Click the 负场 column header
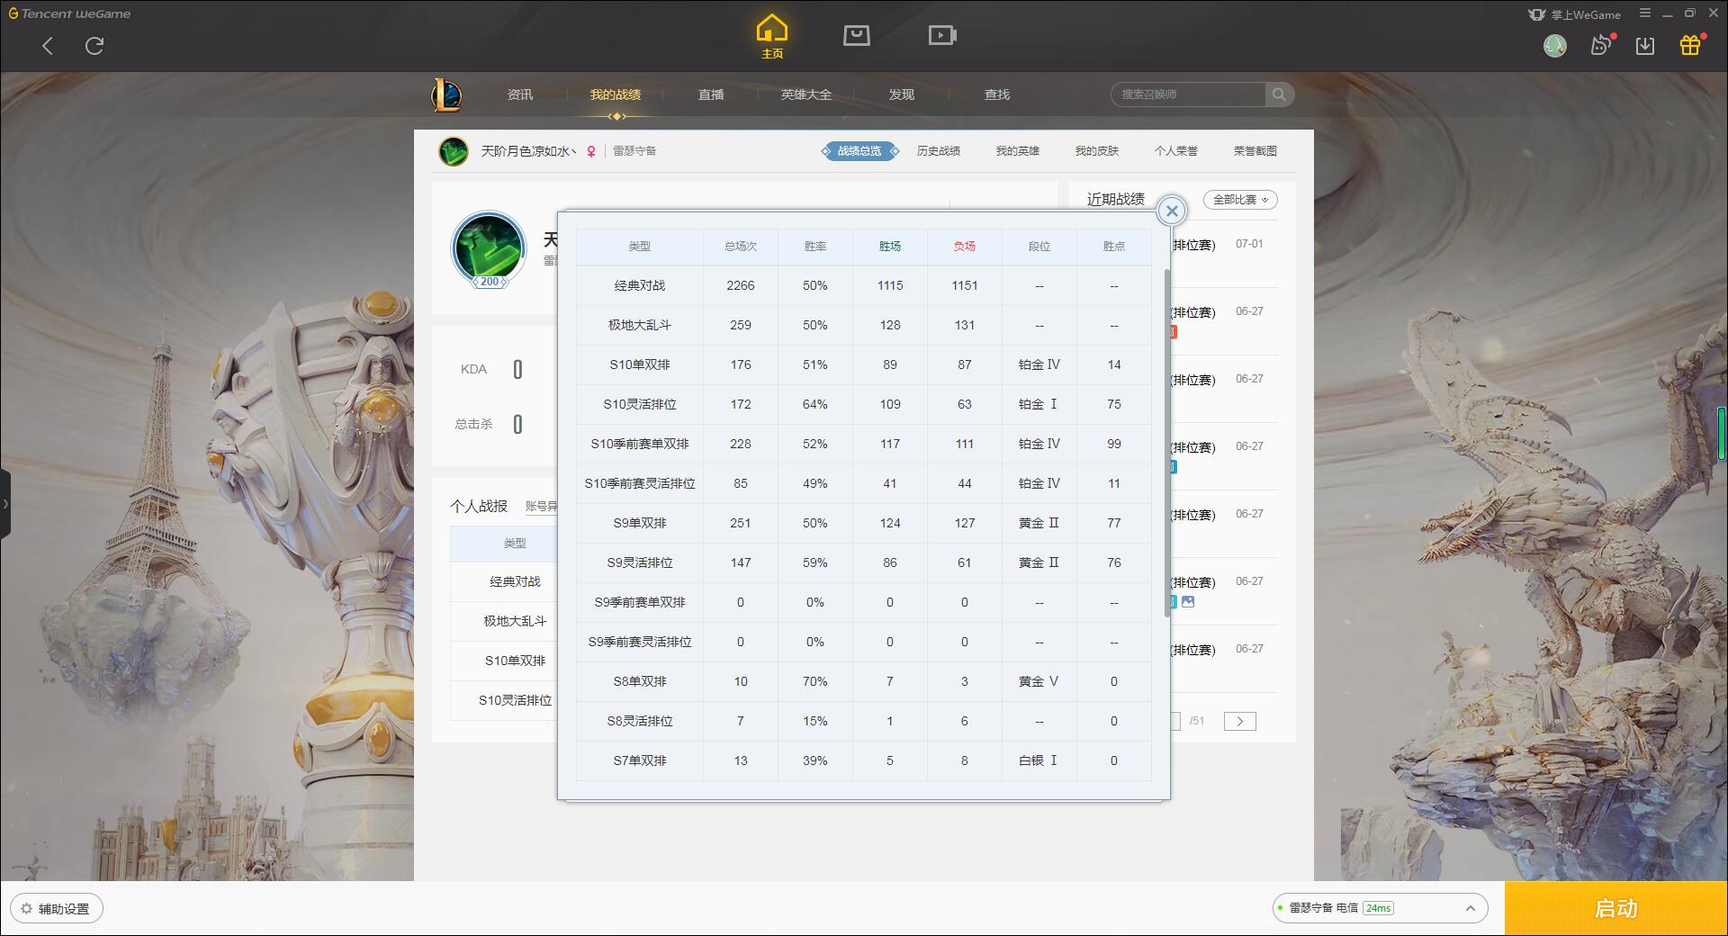The image size is (1728, 936). pyautogui.click(x=965, y=247)
